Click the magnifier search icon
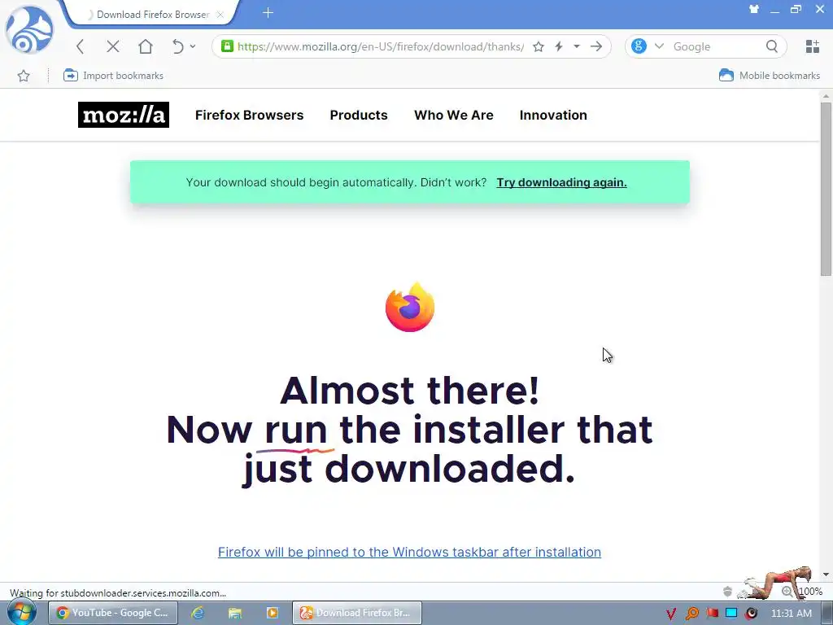The image size is (833, 625). click(772, 46)
